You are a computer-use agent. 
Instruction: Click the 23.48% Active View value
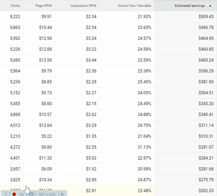coord(144,191)
